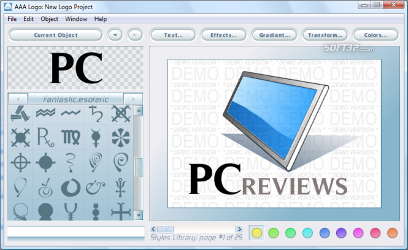408x250 pixels.
Task: Open the Text... dialog
Action: 173,35
